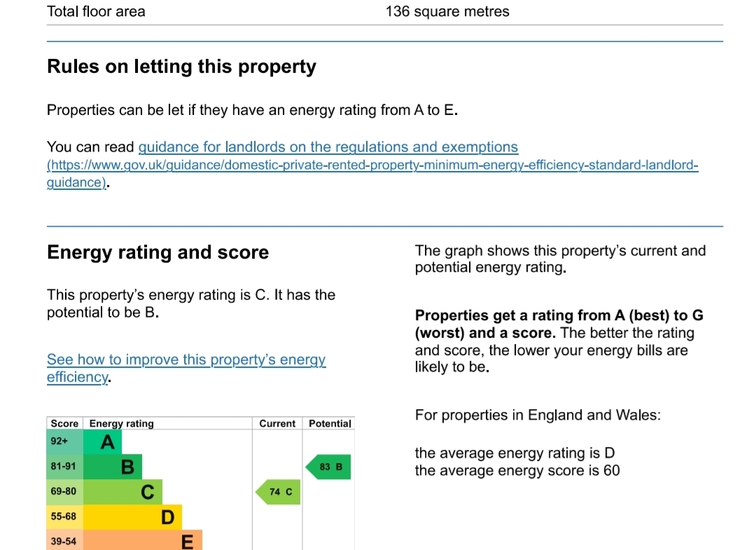Click the 81-91 score range cell
This screenshot has height=550, width=756.
click(64, 467)
